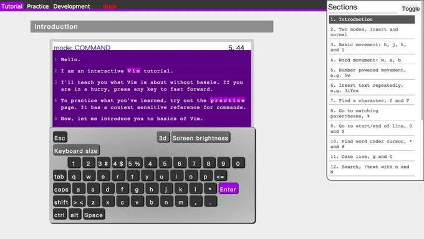Click the highlighted 'practice' word in editor

pyautogui.click(x=228, y=100)
